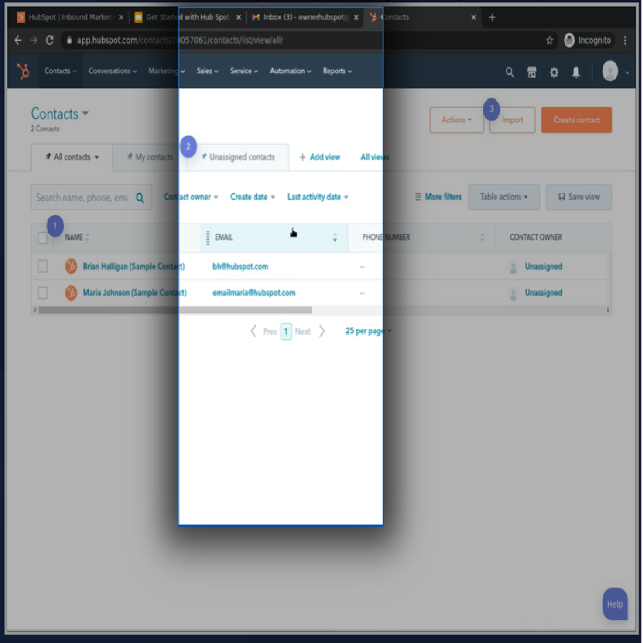Viewport: 643px width, 643px height.
Task: Close the Get Started with Hub Spot tab
Action: click(239, 17)
